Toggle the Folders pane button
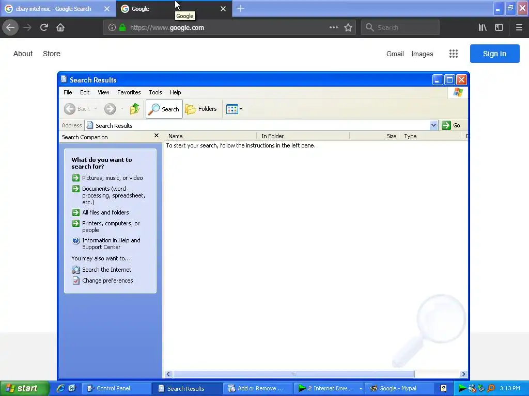Viewport: 529px width, 396px height. point(201,109)
